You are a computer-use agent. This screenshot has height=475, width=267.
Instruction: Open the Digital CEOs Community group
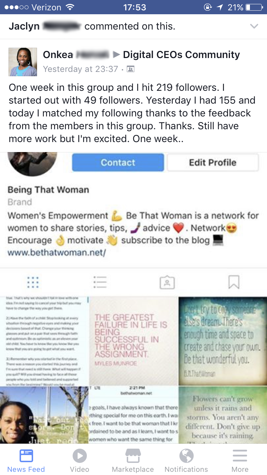[181, 55]
